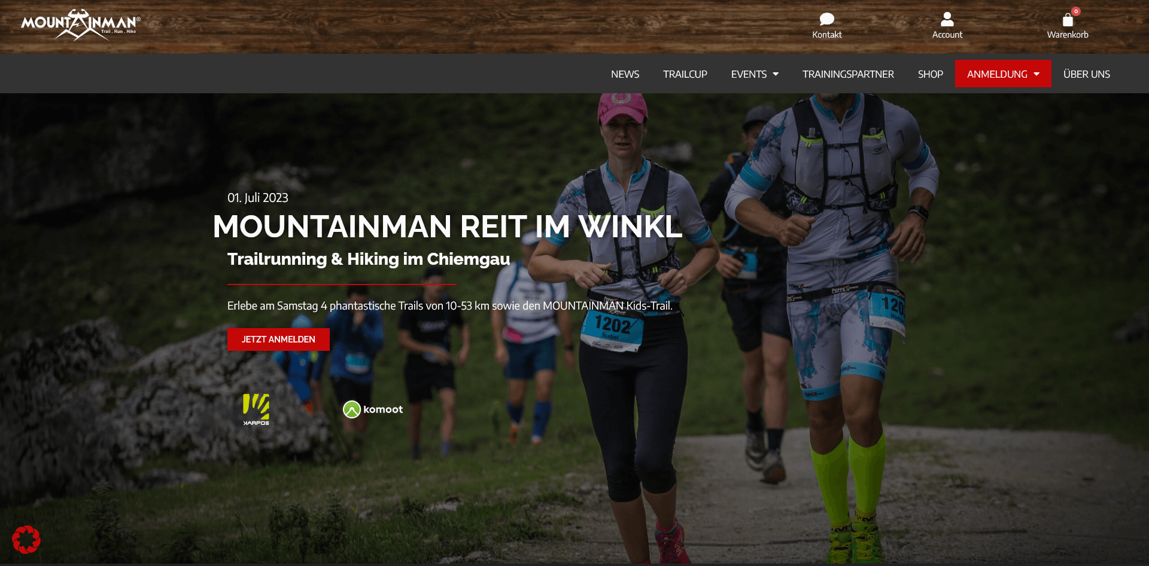Open the EVENTS menu item

pos(749,74)
